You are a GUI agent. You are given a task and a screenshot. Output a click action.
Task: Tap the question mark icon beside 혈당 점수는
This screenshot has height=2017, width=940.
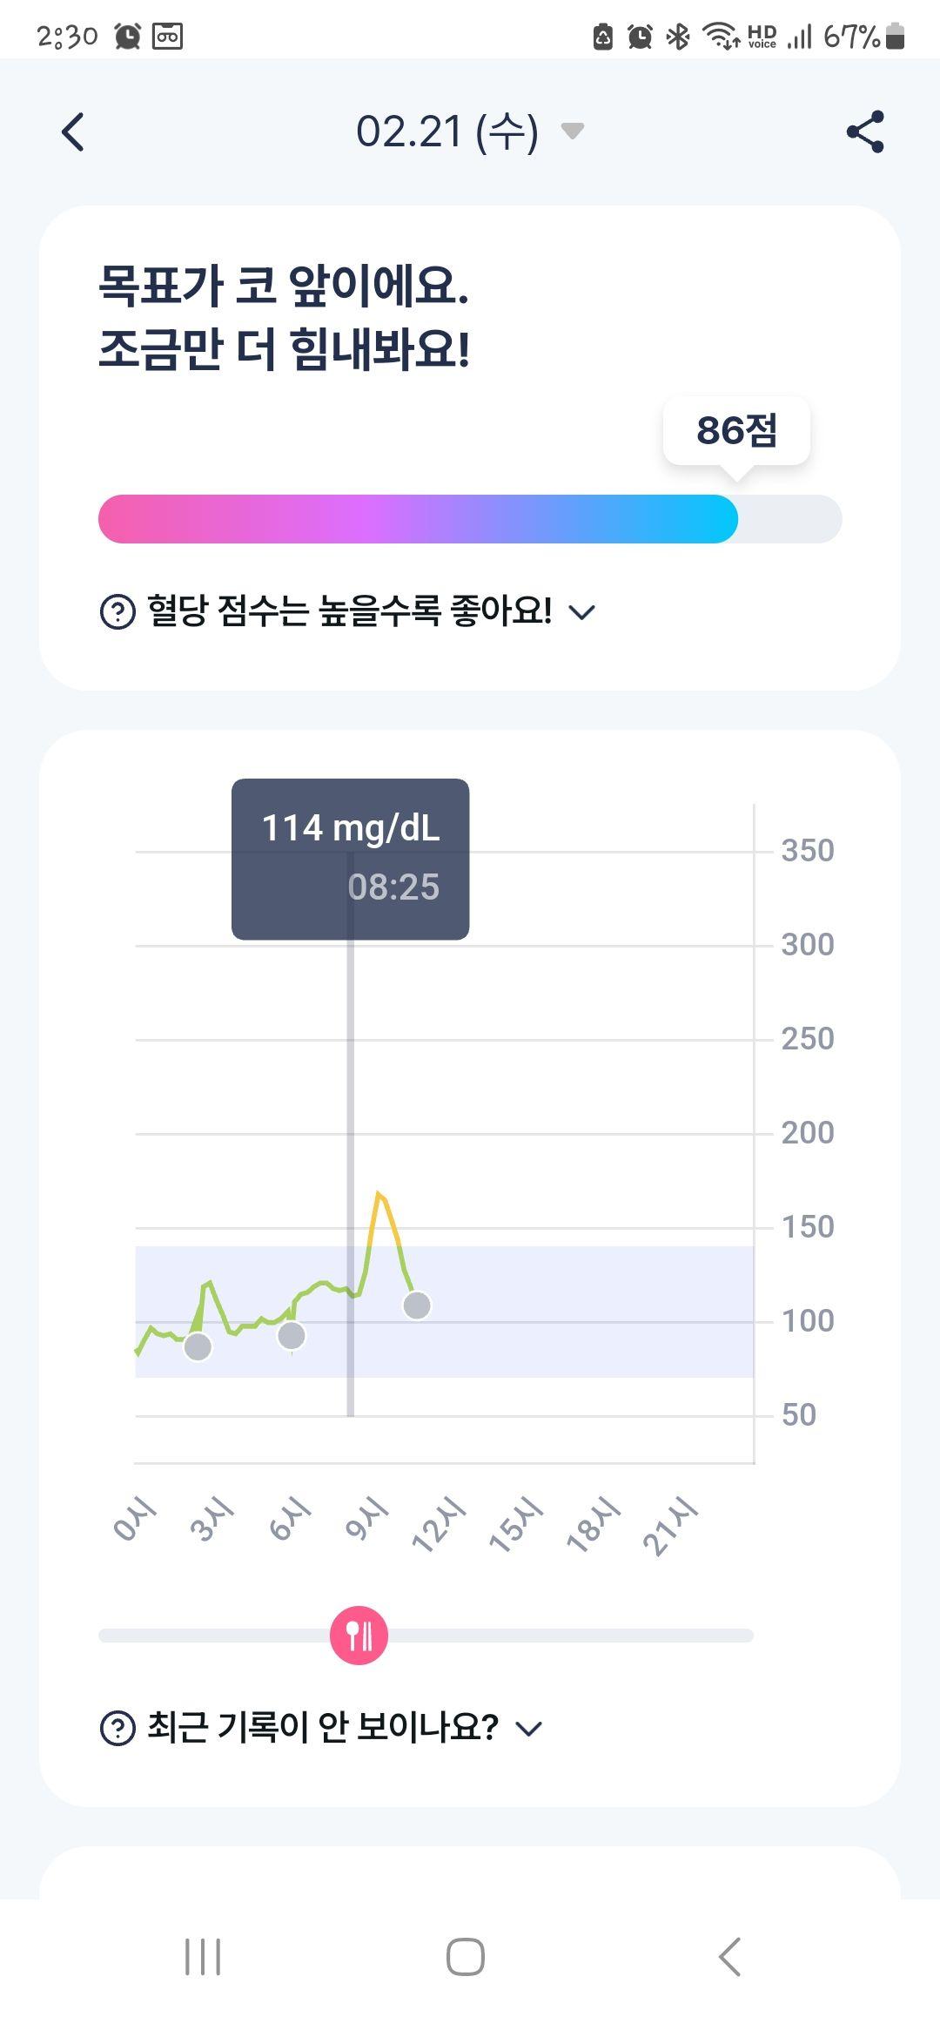(x=117, y=611)
